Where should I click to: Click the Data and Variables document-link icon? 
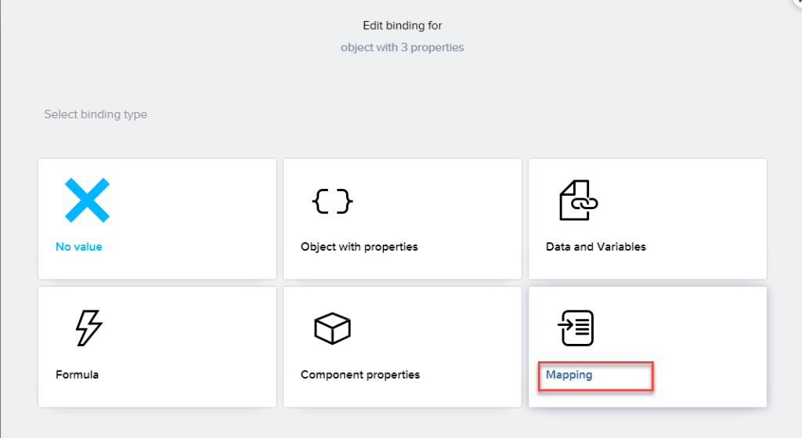point(578,201)
